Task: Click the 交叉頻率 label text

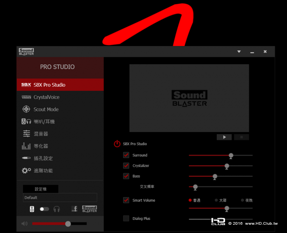Action: [147, 187]
